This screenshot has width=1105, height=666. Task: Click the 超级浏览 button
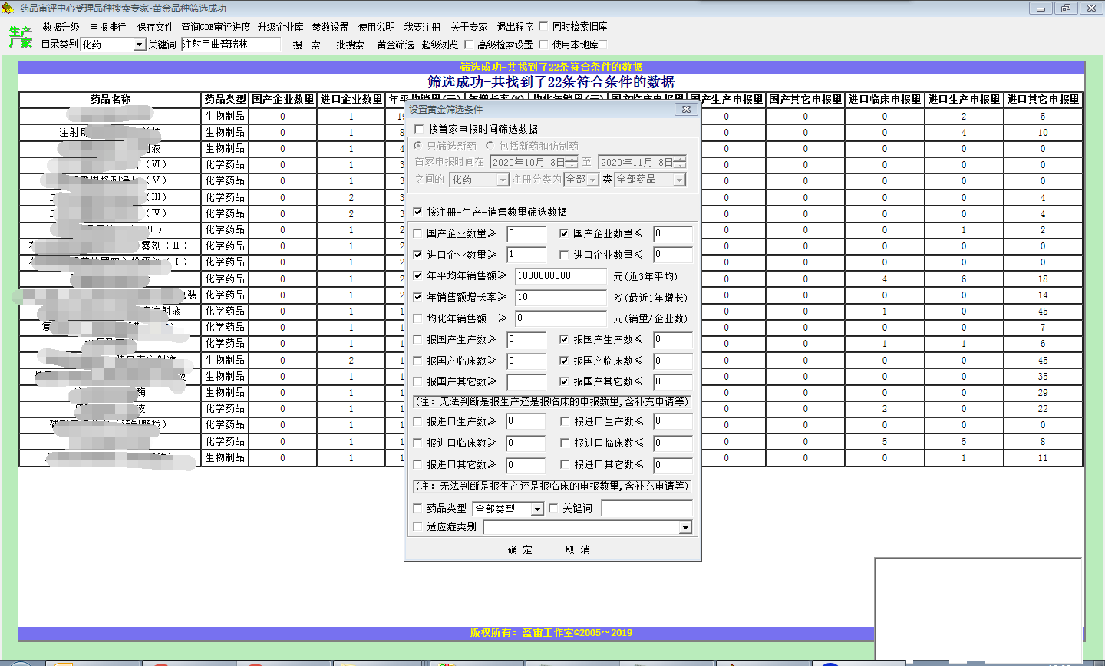440,45
